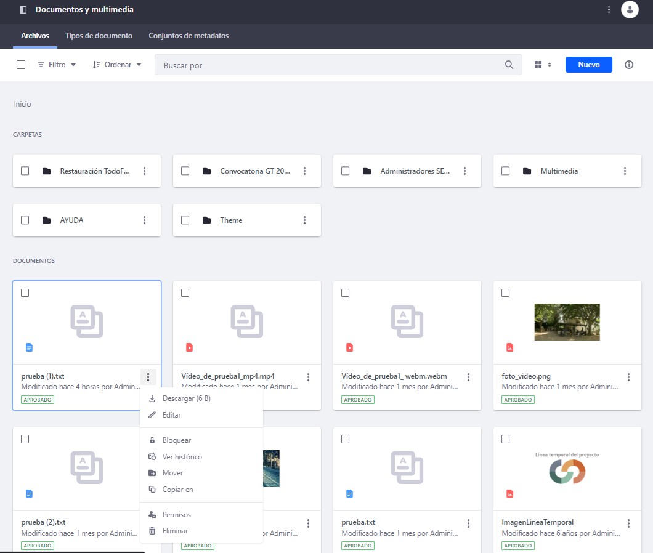Close the kebab menu of prueba (1).txt

coord(148,377)
